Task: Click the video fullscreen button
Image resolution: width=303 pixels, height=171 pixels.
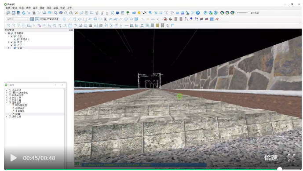Action: [x=292, y=158]
